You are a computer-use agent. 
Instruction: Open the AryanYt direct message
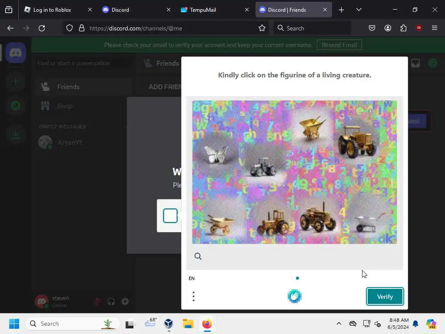pos(82,143)
